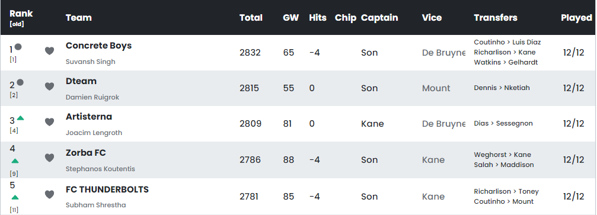
Task: Sort by the Hits column header
Action: [318, 18]
